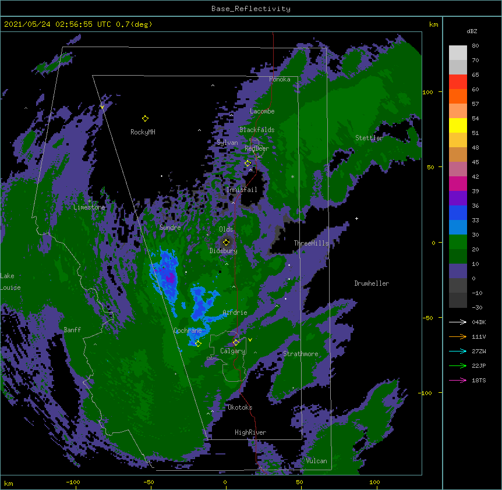Click the magenta 18TS arrow legend icon
The image size is (502, 490).
pos(458,380)
